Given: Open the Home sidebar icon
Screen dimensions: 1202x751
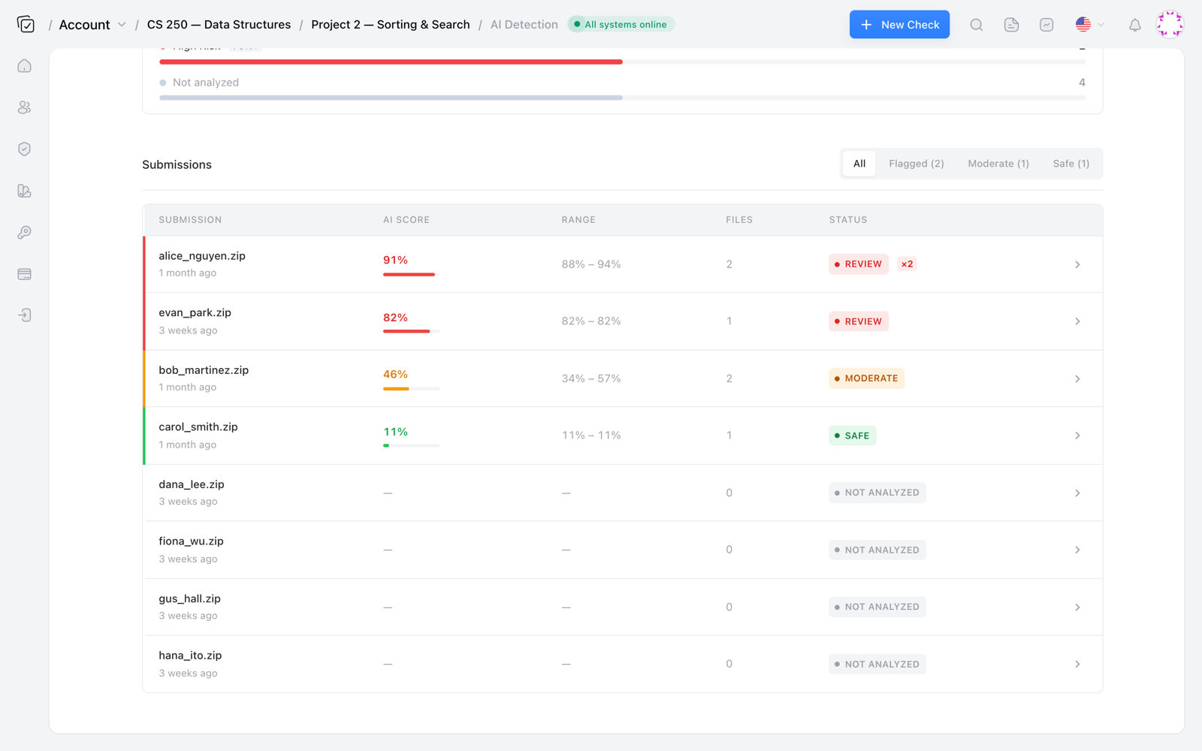Looking at the screenshot, I should click(25, 66).
